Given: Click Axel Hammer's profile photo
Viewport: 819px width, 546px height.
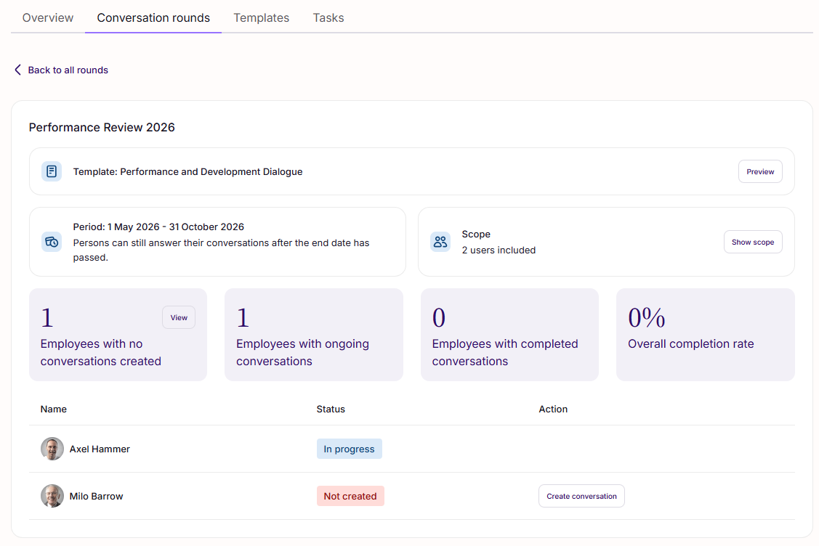Looking at the screenshot, I should click(52, 449).
